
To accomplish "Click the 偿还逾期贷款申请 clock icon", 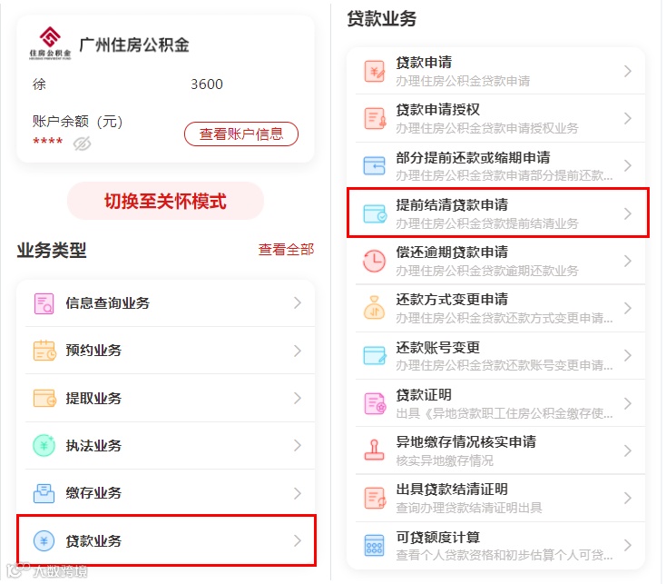I will [x=375, y=261].
